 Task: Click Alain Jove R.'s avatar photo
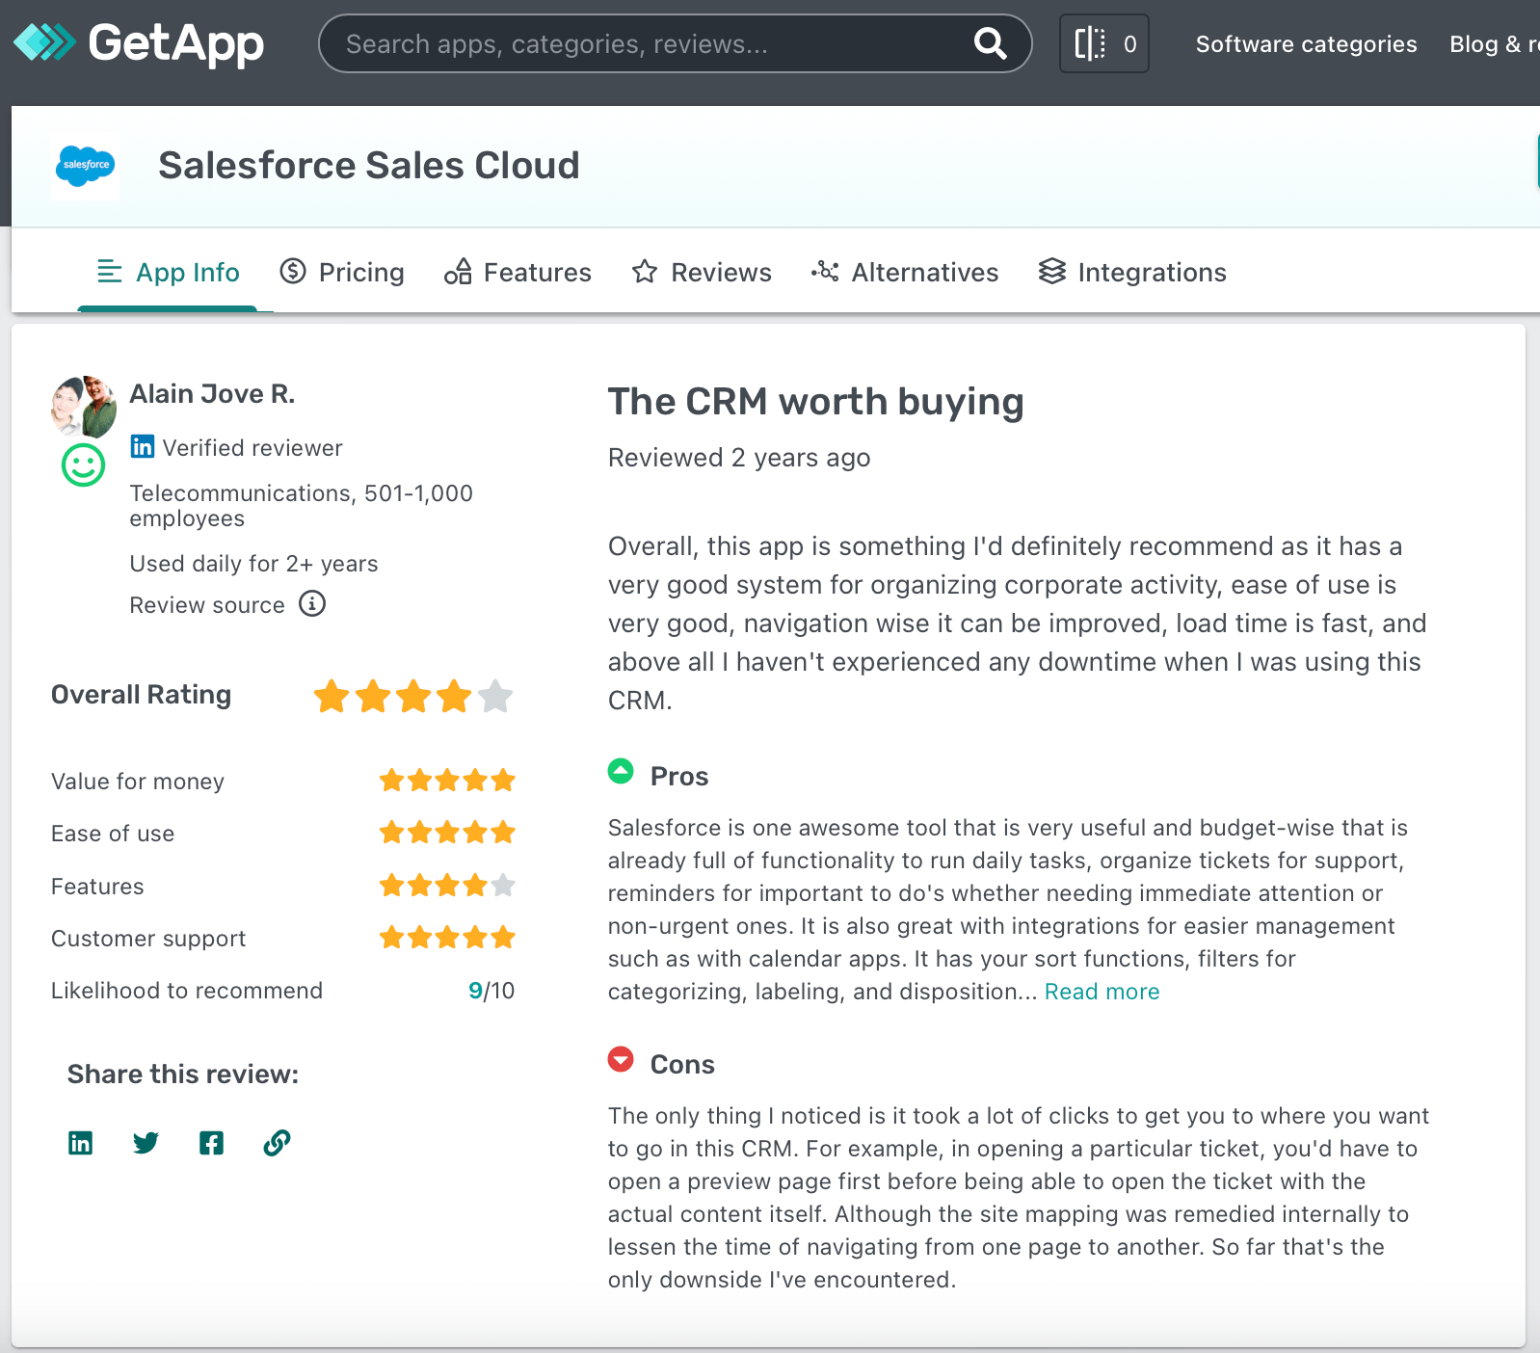(x=84, y=407)
